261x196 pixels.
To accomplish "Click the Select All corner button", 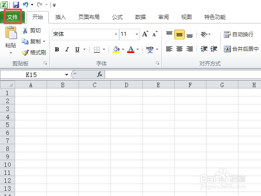I will 8,85.
